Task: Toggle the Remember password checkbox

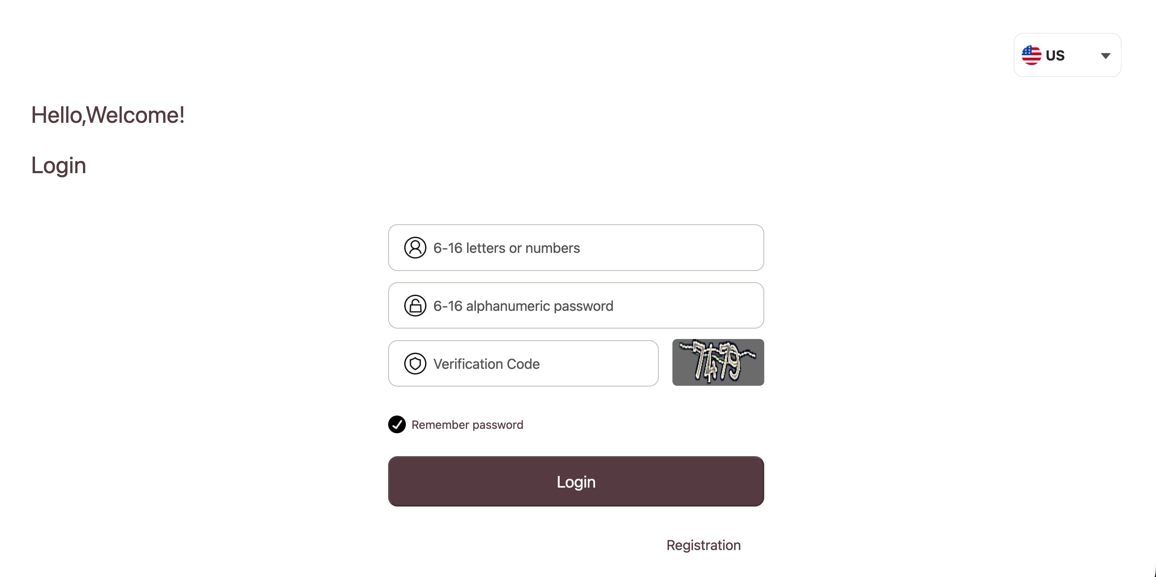Action: click(x=397, y=424)
